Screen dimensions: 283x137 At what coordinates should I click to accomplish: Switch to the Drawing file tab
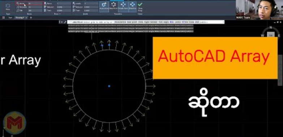point(20,18)
